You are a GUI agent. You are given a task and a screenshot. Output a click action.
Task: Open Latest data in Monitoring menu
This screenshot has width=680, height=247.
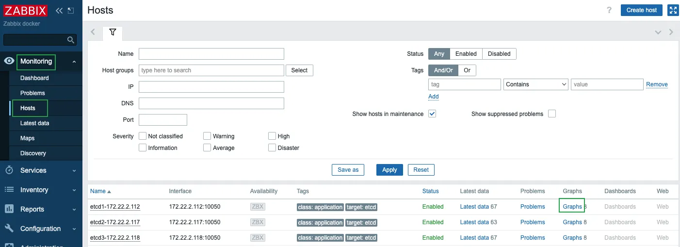point(35,123)
